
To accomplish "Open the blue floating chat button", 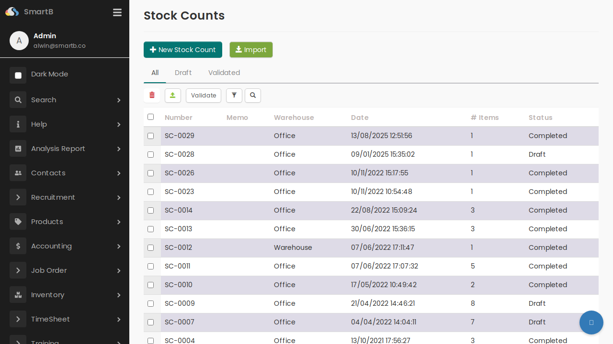I will click(591, 322).
